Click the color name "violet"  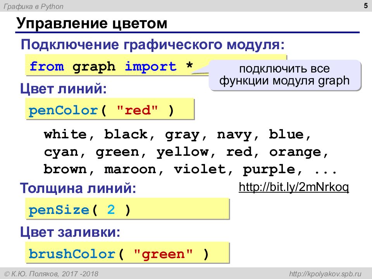200,169
